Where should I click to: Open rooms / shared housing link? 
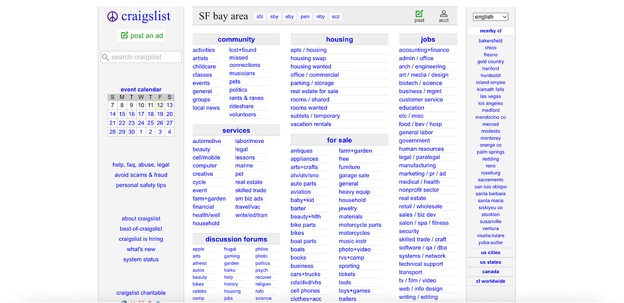310,100
